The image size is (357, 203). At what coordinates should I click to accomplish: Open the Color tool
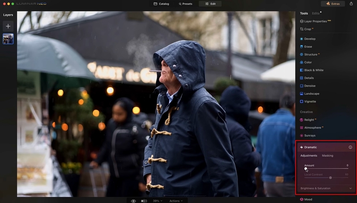pyautogui.click(x=306, y=62)
